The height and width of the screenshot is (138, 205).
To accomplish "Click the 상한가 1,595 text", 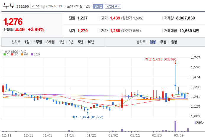I will click(x=132, y=18).
